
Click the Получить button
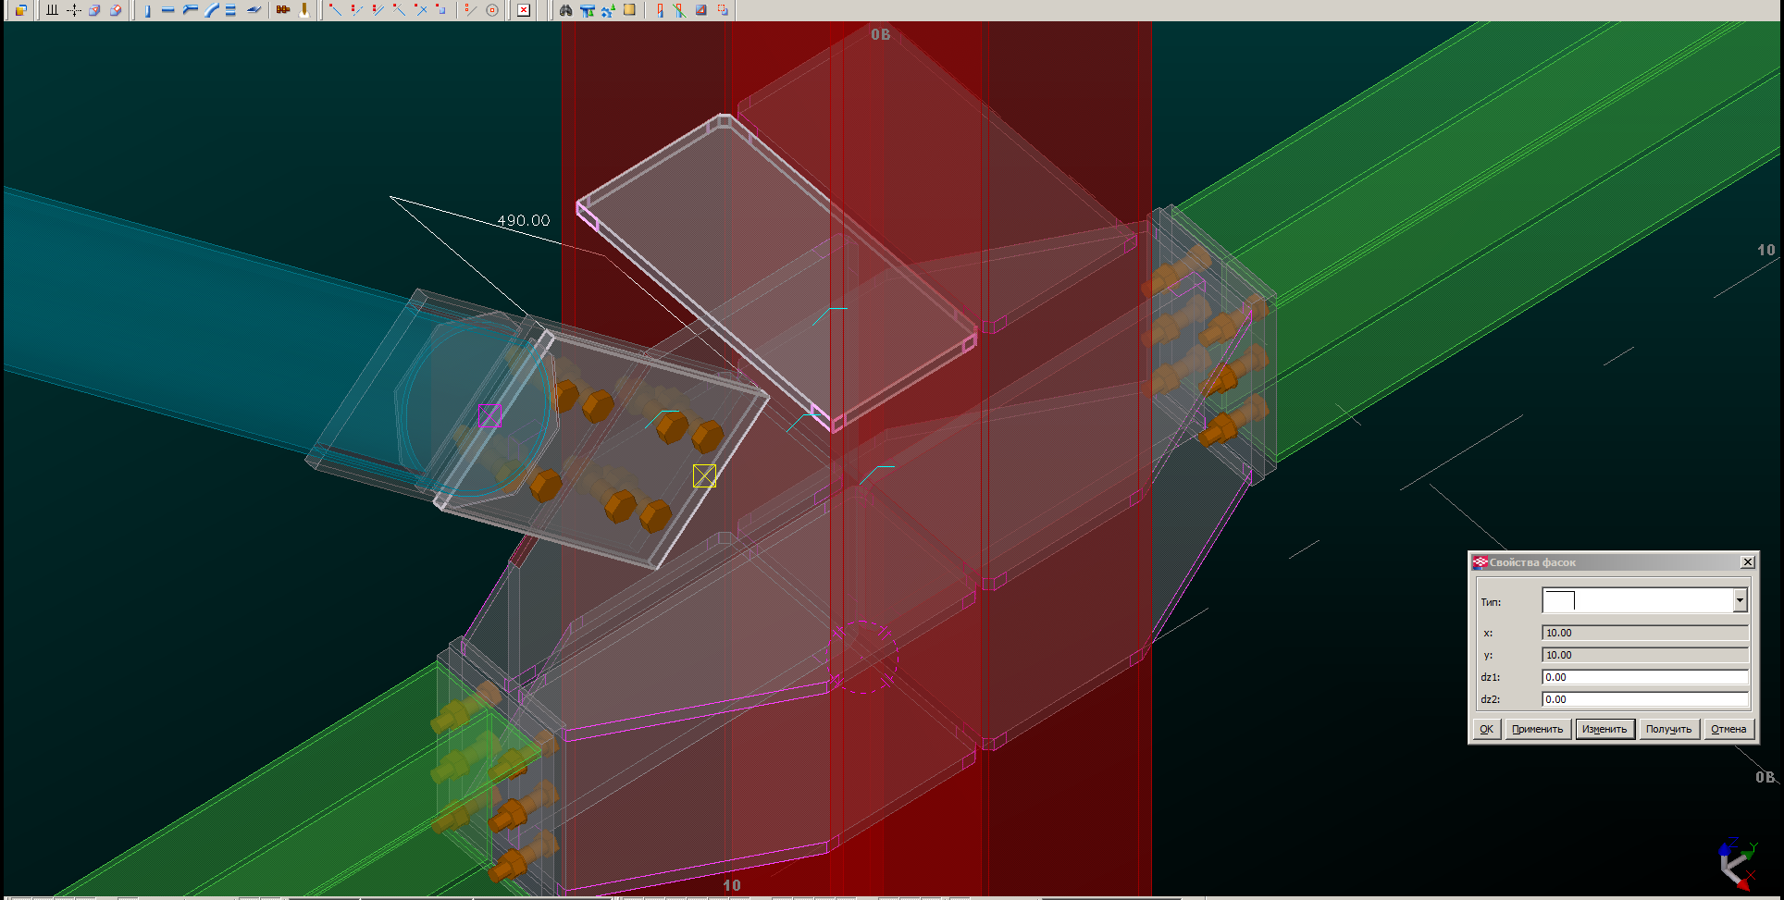1668,729
